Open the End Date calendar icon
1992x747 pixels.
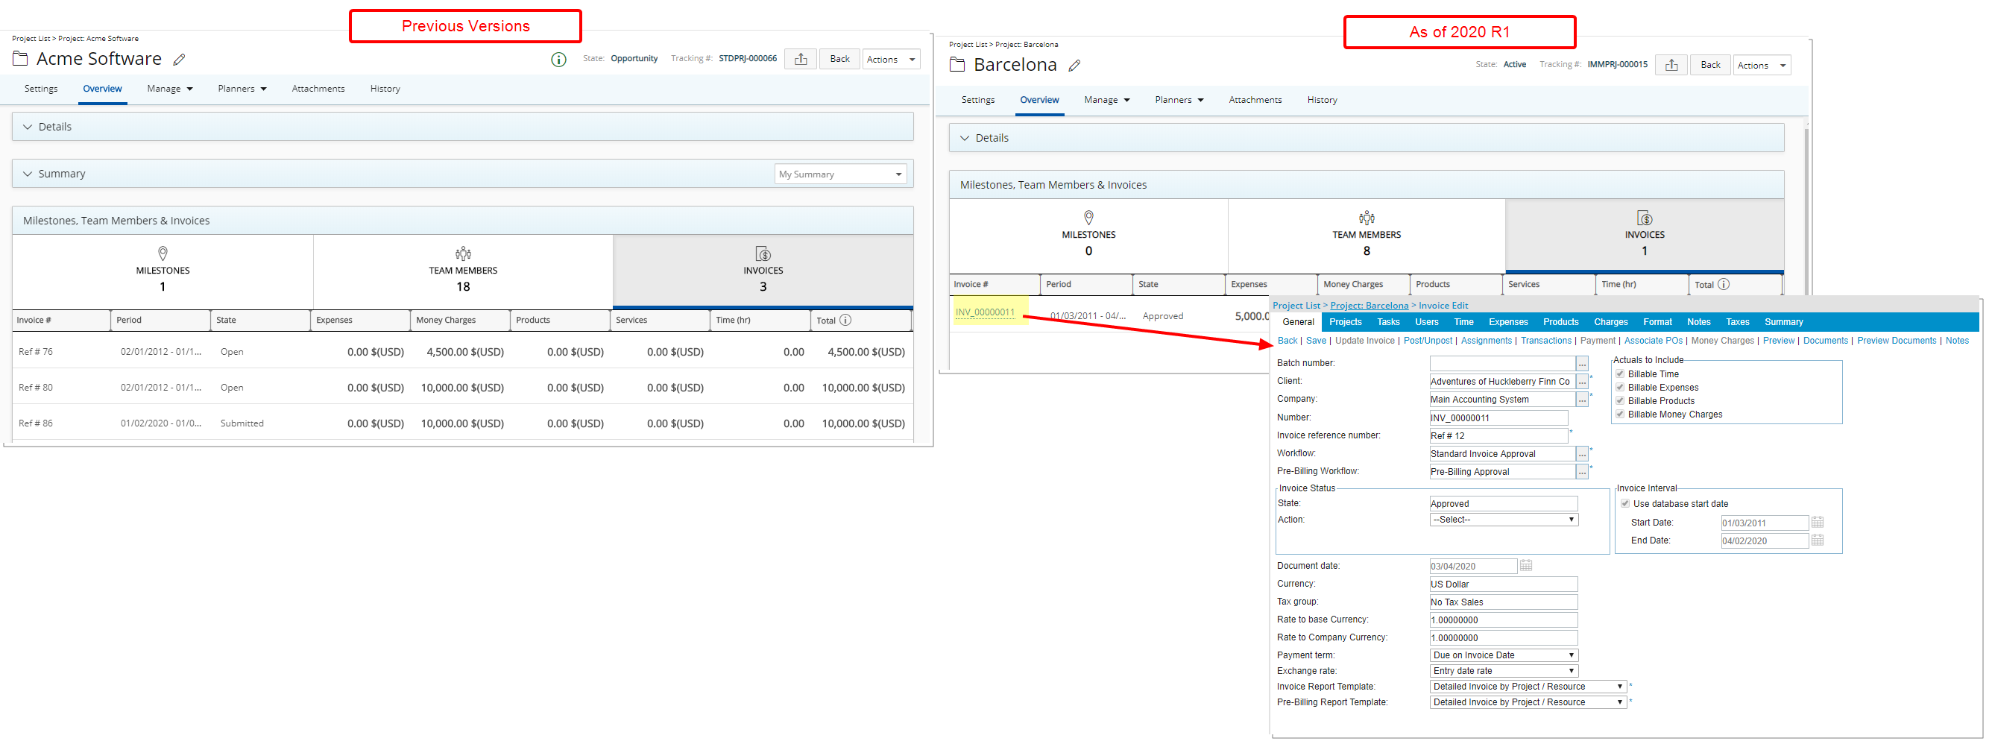1818,540
